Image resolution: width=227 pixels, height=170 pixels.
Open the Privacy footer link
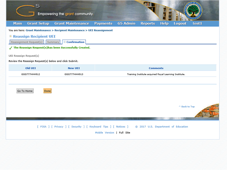59,127
